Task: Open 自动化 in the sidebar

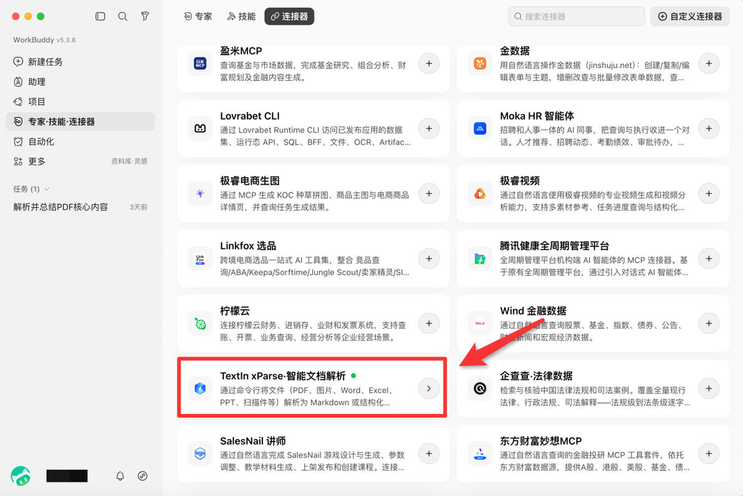Action: click(x=80, y=141)
